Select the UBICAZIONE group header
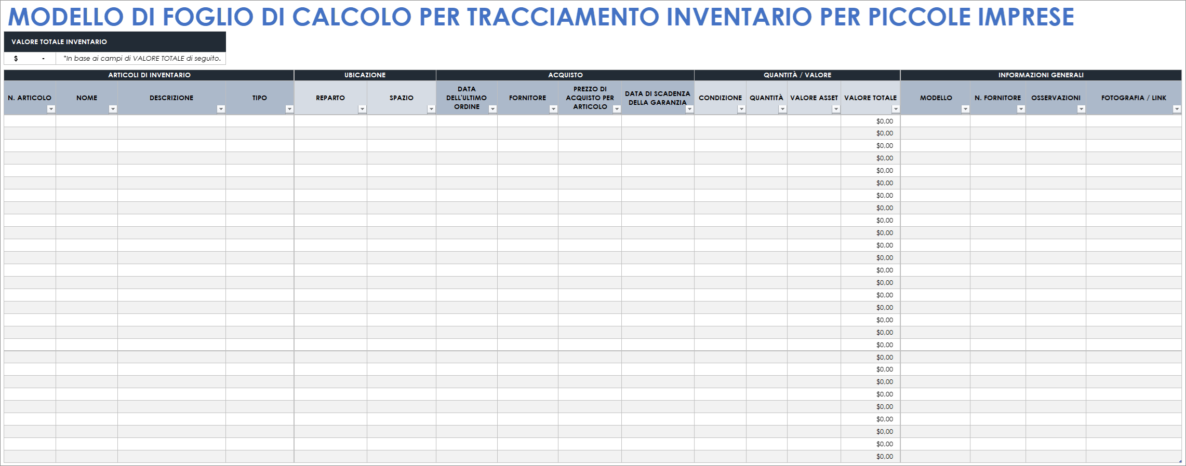This screenshot has width=1186, height=466. [x=365, y=75]
